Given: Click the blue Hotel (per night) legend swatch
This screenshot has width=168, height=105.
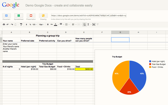Looking at the screenshot, I should tap(150, 61).
